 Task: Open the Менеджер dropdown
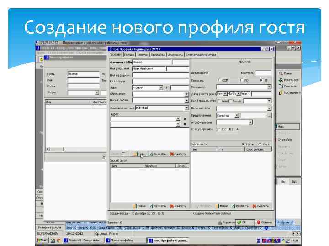point(269,87)
